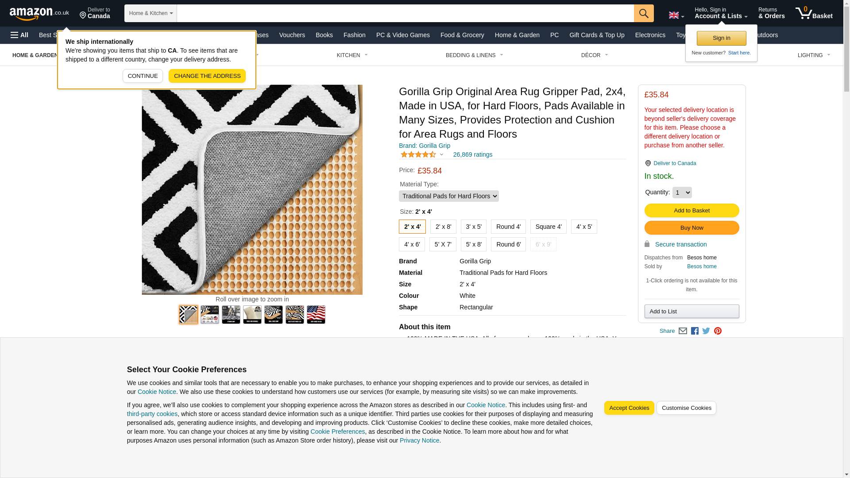Select the 2' x 8' size option
This screenshot has width=850, height=478.
[x=443, y=227]
